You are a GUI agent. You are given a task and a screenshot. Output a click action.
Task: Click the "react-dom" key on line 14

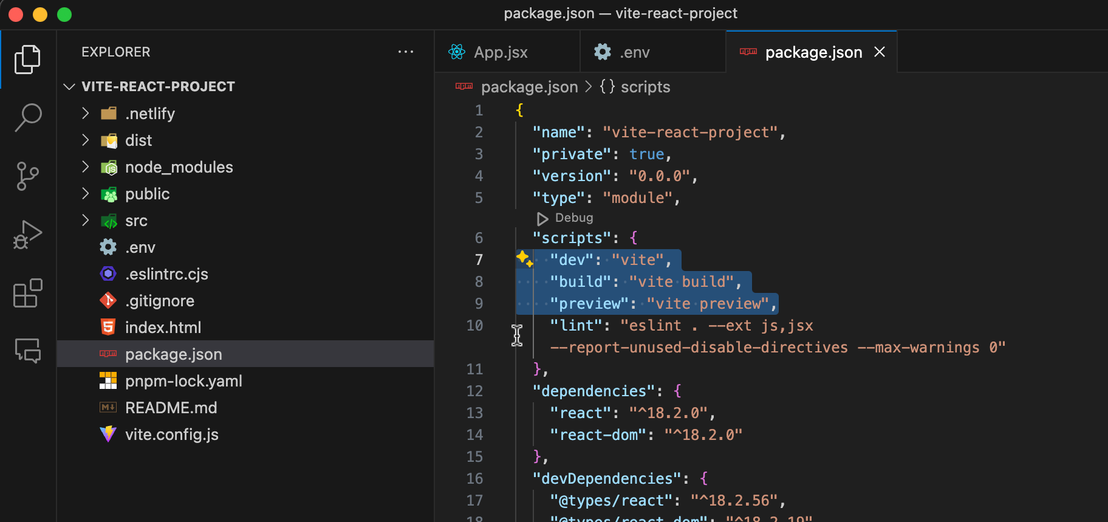(598, 434)
